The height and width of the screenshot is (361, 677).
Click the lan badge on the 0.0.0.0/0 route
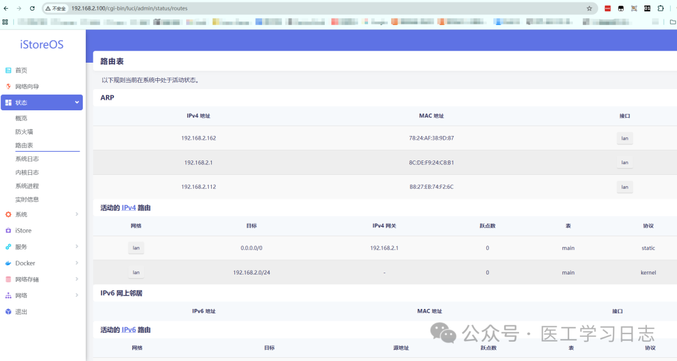click(136, 248)
